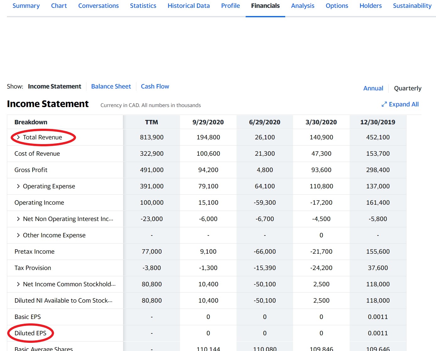Open the Chart tab
This screenshot has height=351, width=436.
[59, 6]
